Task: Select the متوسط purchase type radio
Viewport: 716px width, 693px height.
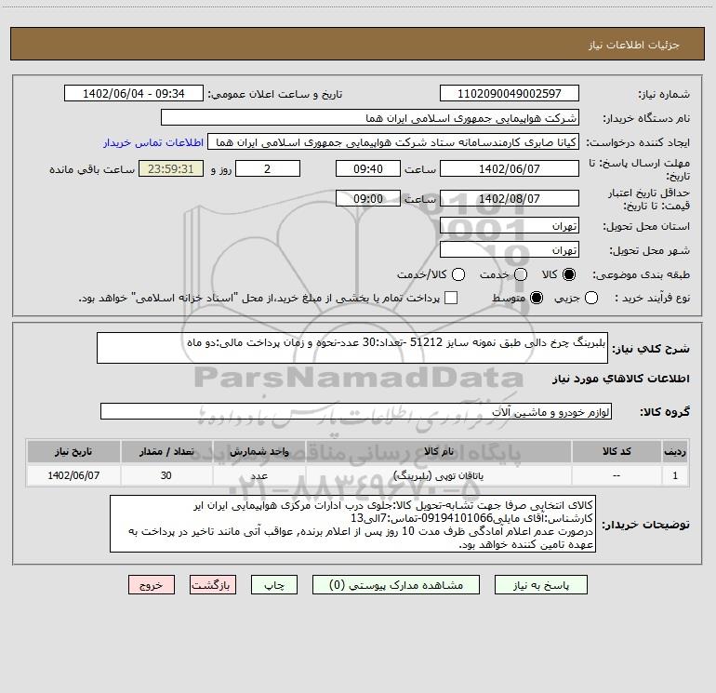Action: [x=537, y=298]
